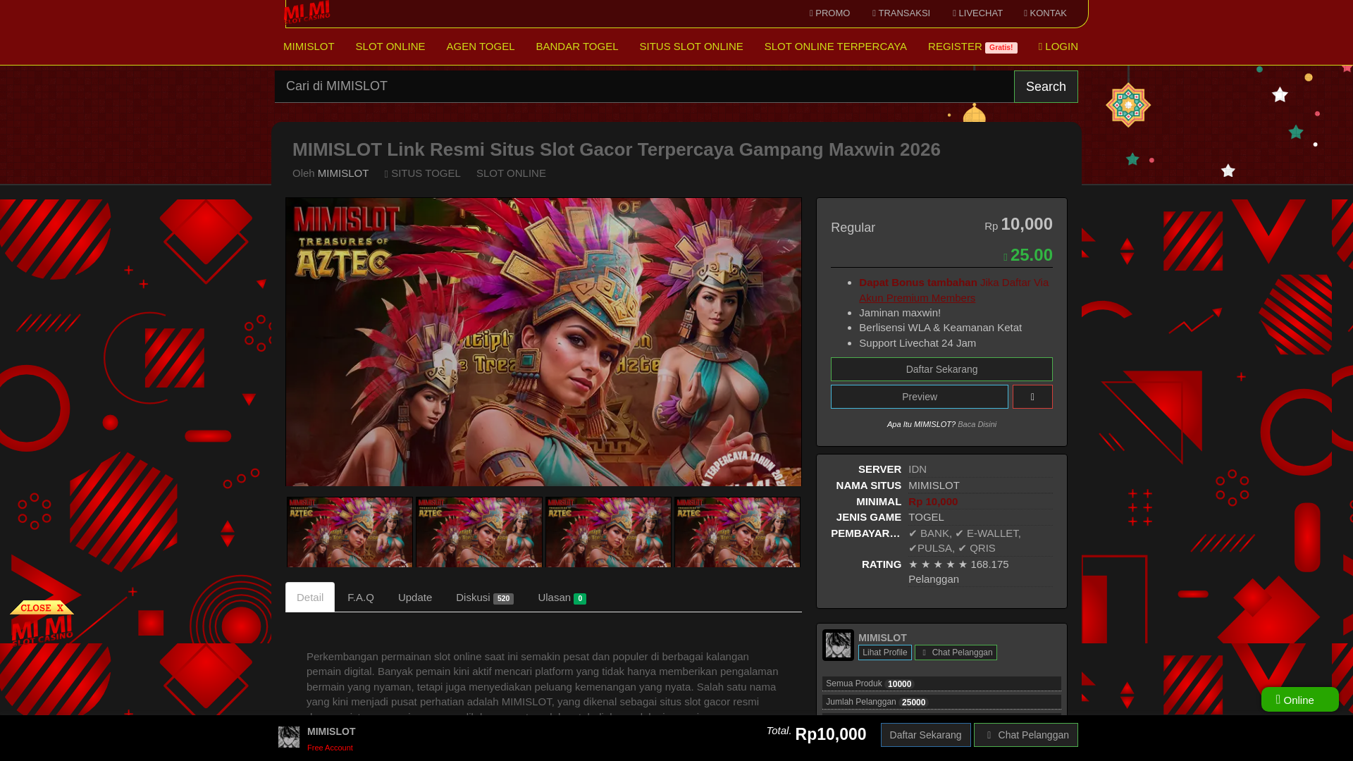Image resolution: width=1353 pixels, height=761 pixels.
Task: Click floating MIMI Slot Casino badge
Action: (x=42, y=629)
